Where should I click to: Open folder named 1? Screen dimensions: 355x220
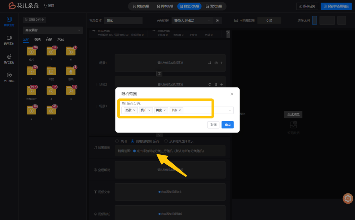pos(51,110)
